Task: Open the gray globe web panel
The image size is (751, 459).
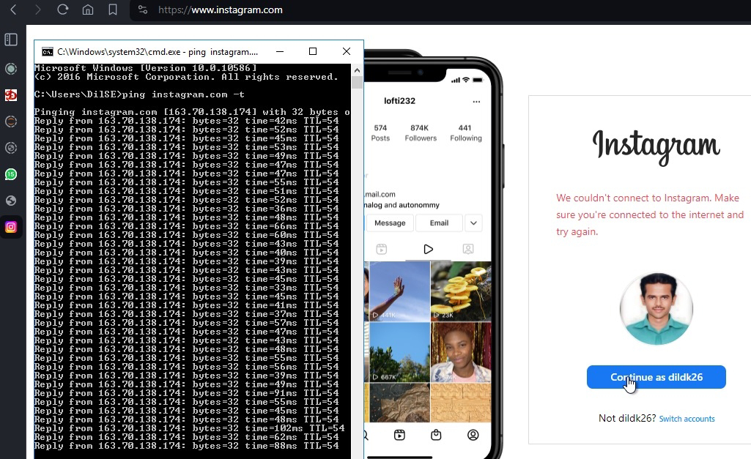Action: 11,201
